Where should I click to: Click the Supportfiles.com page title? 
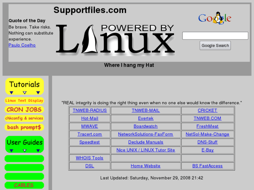coord(90,10)
